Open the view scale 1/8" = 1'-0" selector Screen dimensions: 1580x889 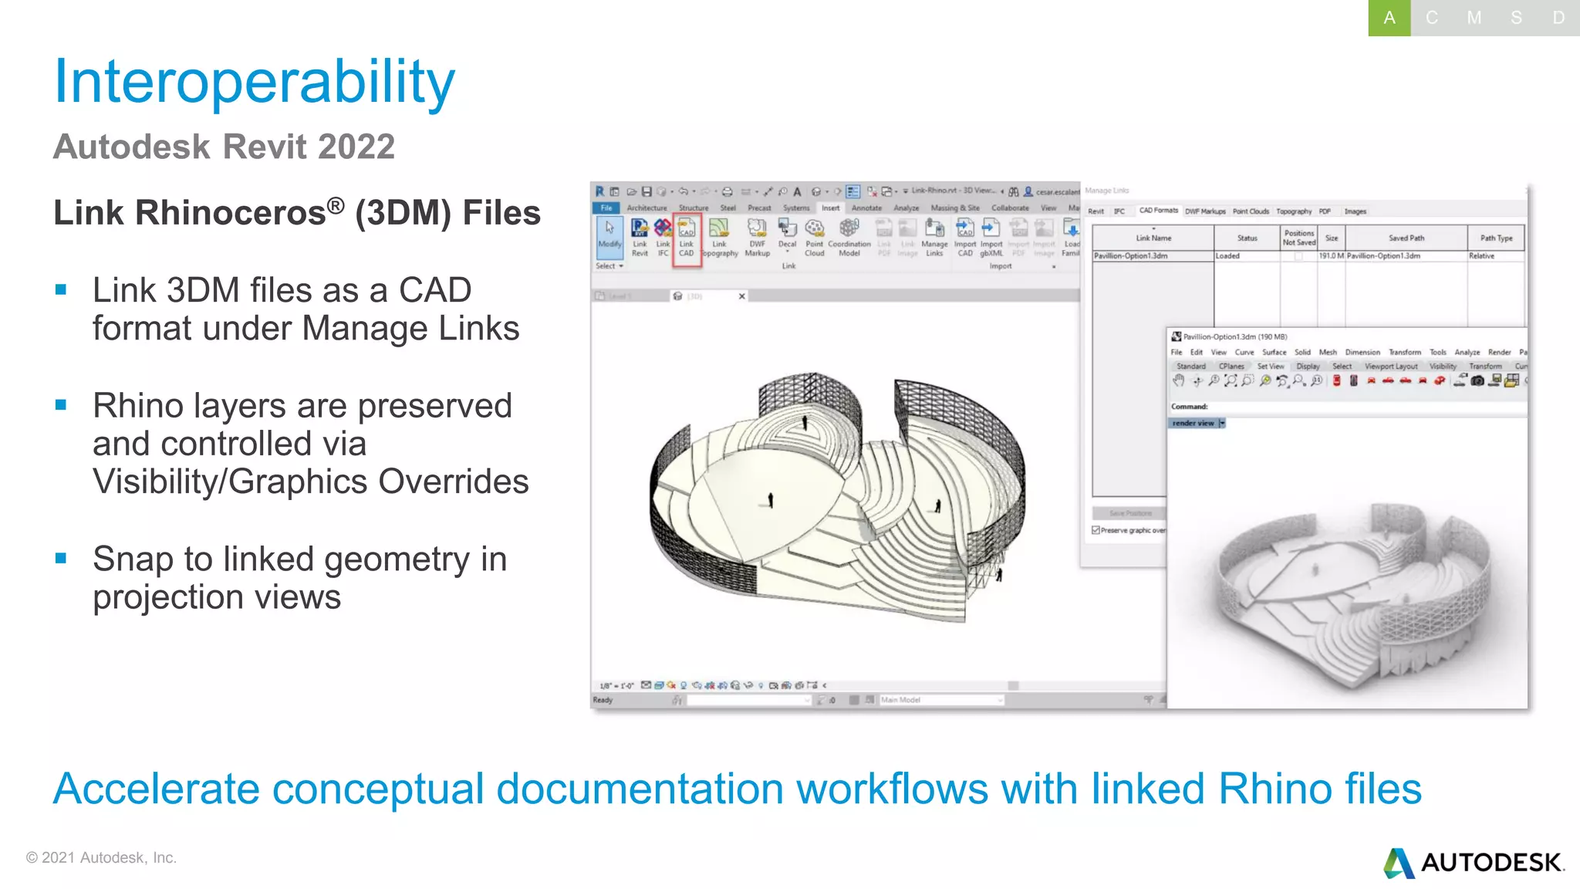616,685
